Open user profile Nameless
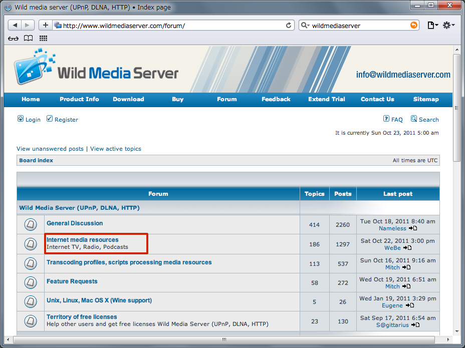465x348 pixels. (x=392, y=228)
